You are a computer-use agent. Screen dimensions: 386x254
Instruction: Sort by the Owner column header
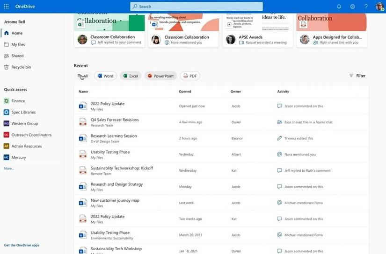pyautogui.click(x=236, y=92)
